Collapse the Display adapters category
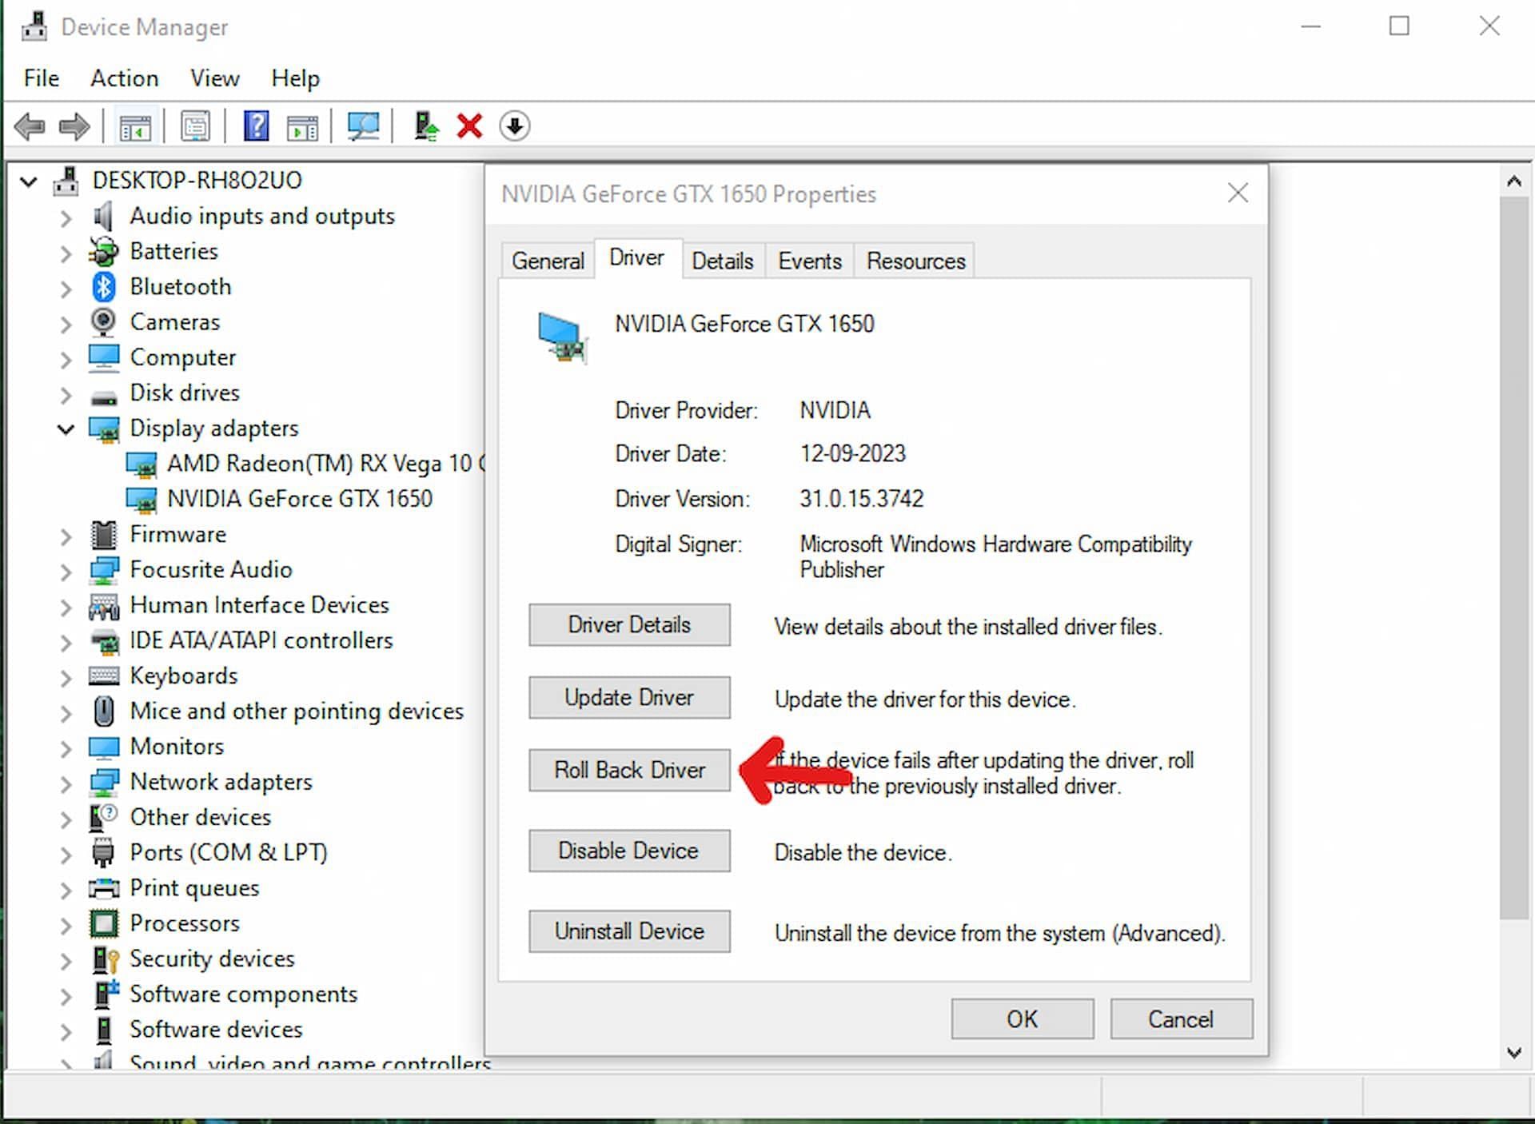Viewport: 1535px width, 1124px height. click(x=66, y=429)
